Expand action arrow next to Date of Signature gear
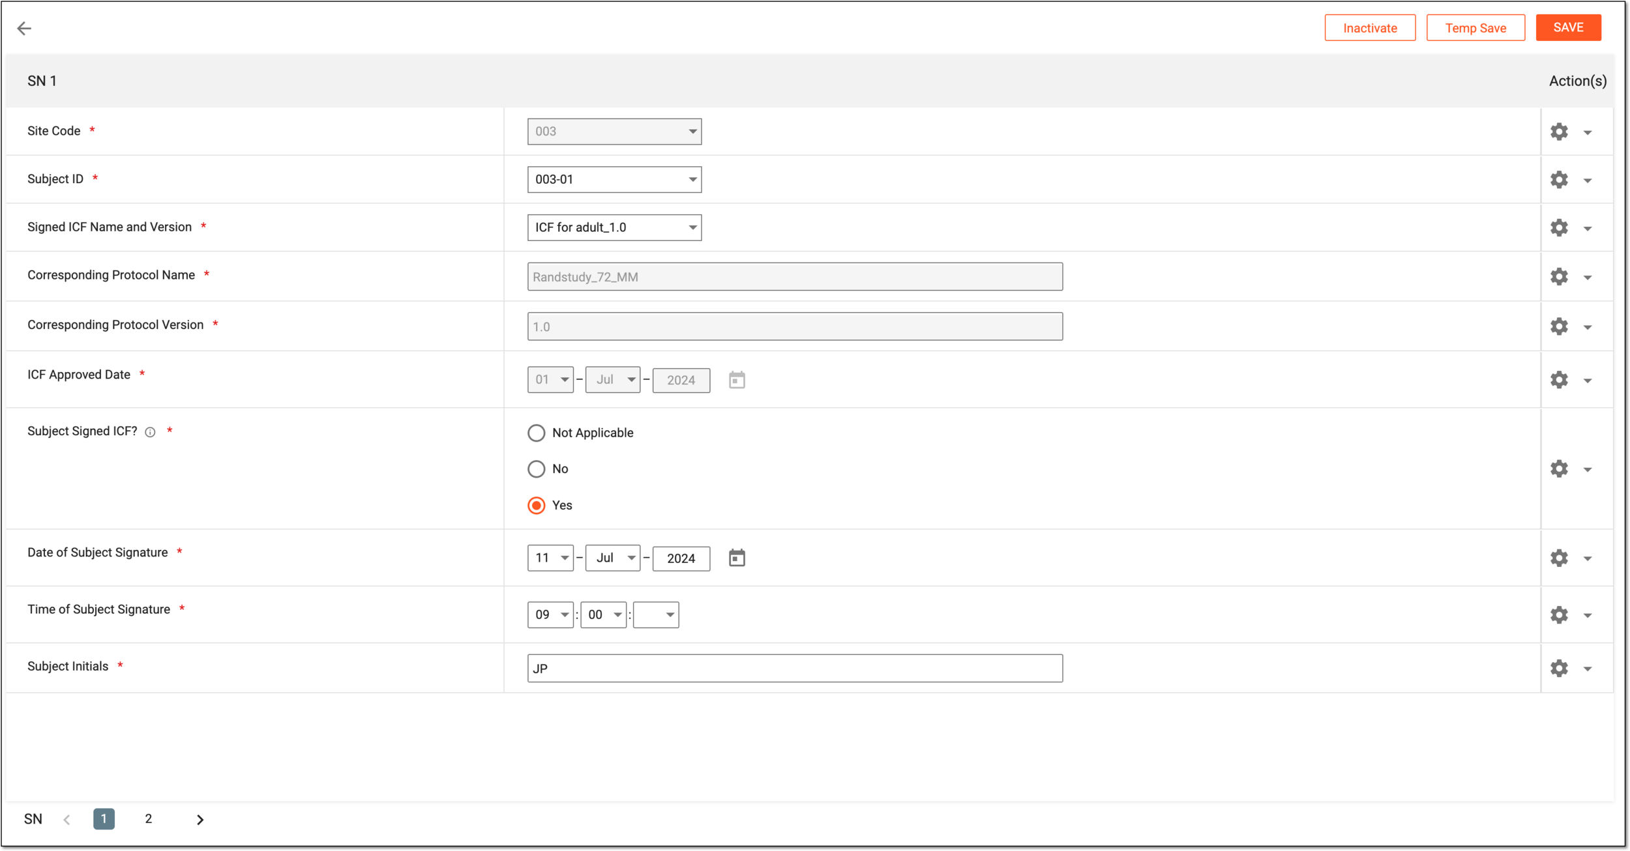Image resolution: width=1630 pixels, height=851 pixels. point(1588,559)
